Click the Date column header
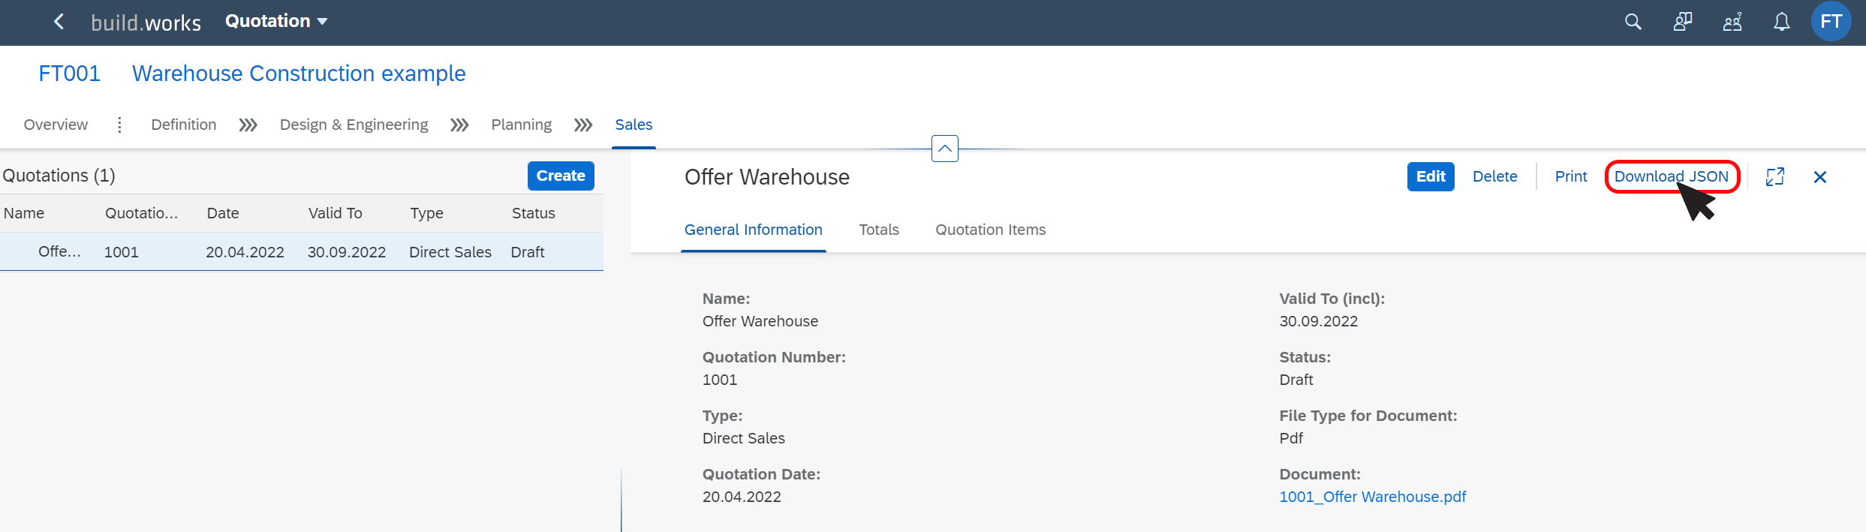Image resolution: width=1866 pixels, height=532 pixels. coord(223,213)
